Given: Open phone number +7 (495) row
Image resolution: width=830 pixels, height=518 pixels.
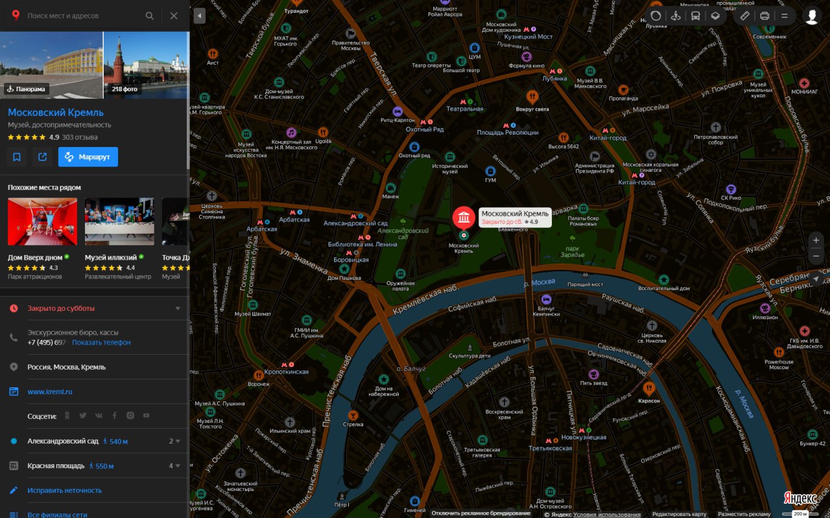Looking at the screenshot, I should pos(47,342).
